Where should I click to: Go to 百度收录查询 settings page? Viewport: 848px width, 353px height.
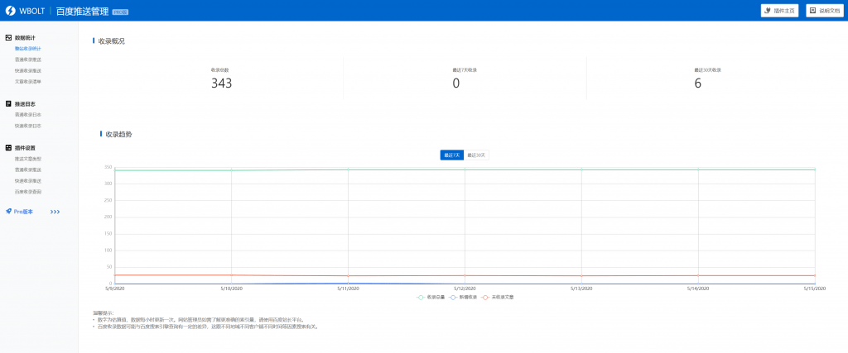(28, 192)
